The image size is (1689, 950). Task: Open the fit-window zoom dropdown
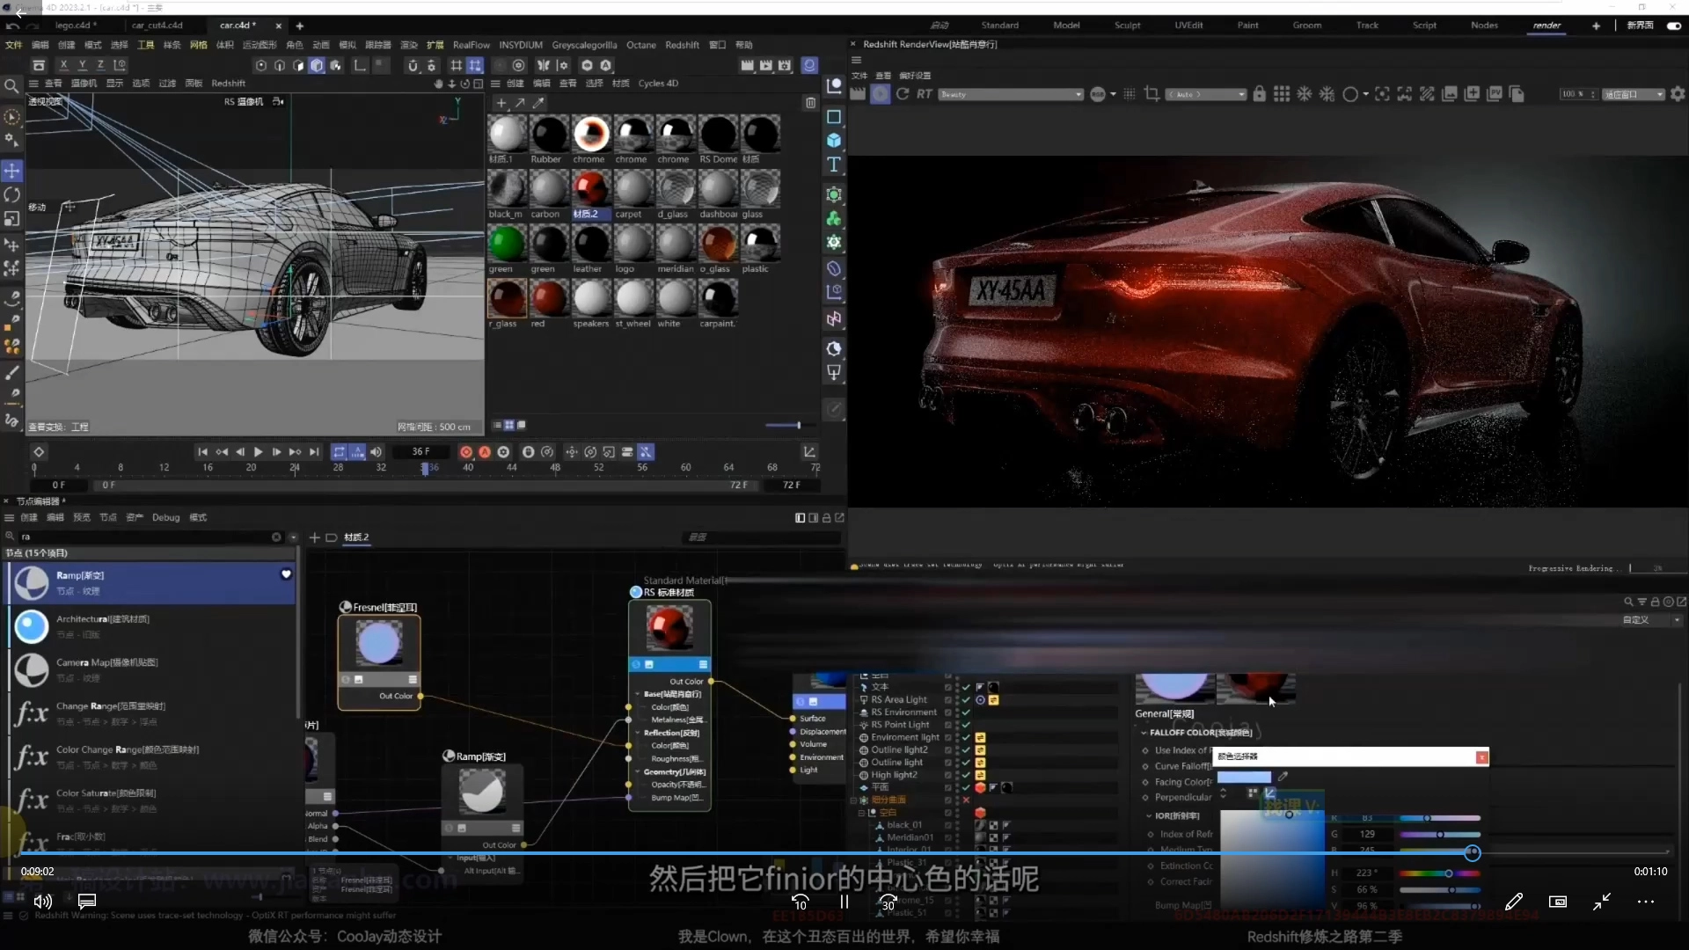point(1634,94)
